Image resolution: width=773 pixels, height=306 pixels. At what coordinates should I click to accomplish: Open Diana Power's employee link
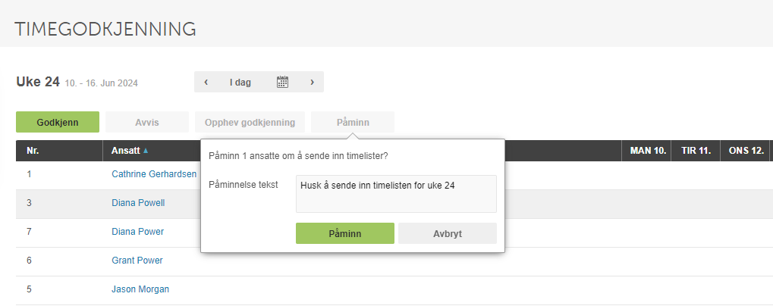(x=137, y=231)
